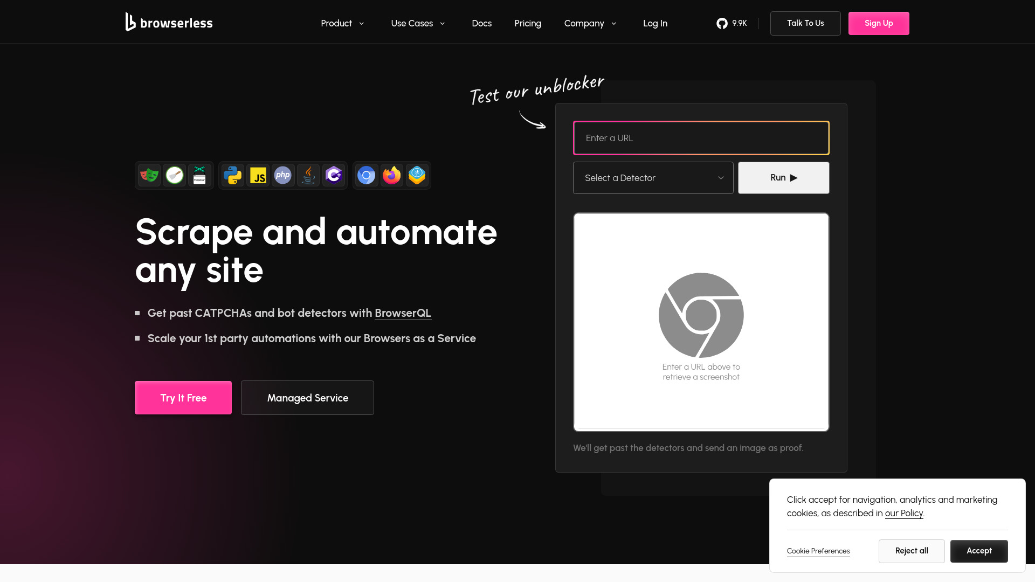1035x582 pixels.
Task: Click the Java language icon
Action: [x=308, y=175]
